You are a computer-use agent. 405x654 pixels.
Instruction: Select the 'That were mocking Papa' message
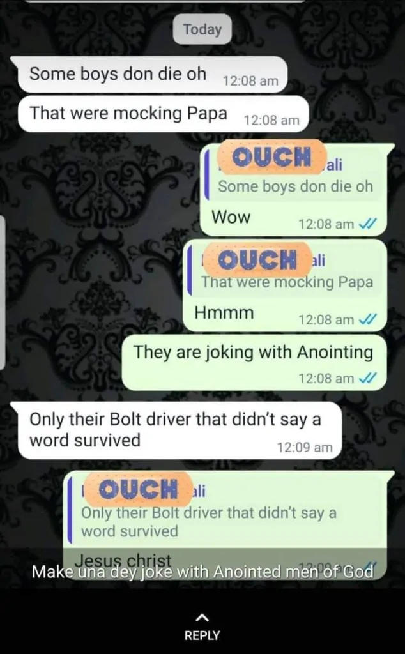point(163,114)
